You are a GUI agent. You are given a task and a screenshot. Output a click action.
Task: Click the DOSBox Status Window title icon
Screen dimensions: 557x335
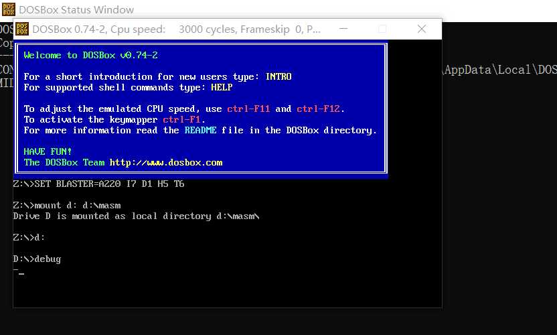(9, 9)
